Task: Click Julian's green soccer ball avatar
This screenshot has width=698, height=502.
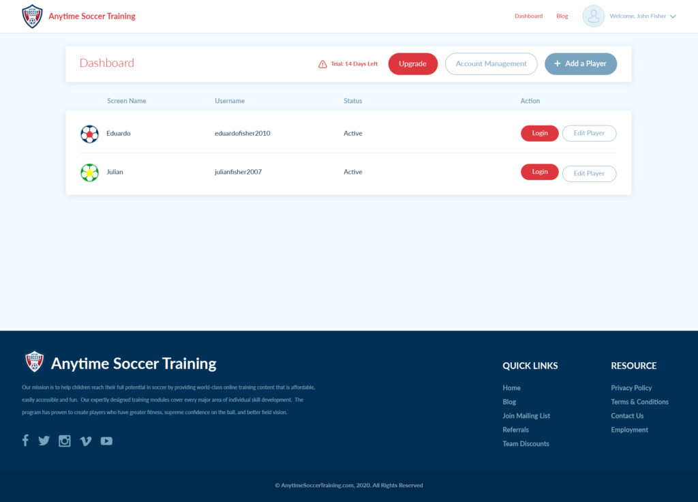Action: (x=89, y=173)
